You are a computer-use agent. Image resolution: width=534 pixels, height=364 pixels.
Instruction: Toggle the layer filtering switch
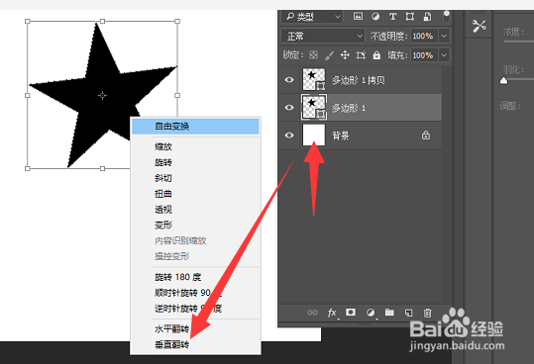point(446,16)
